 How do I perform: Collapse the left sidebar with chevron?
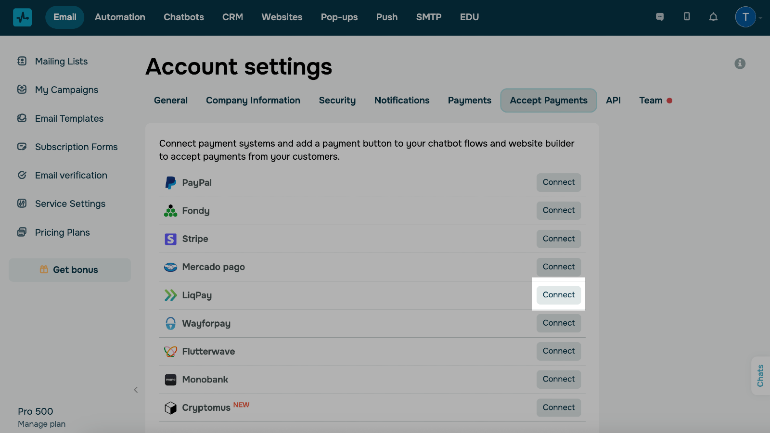click(136, 390)
